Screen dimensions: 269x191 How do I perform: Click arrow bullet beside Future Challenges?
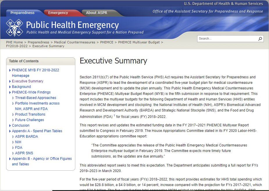[x=13, y=120]
